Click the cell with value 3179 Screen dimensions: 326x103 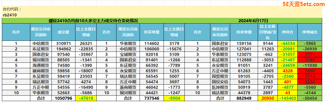pos(174,44)
